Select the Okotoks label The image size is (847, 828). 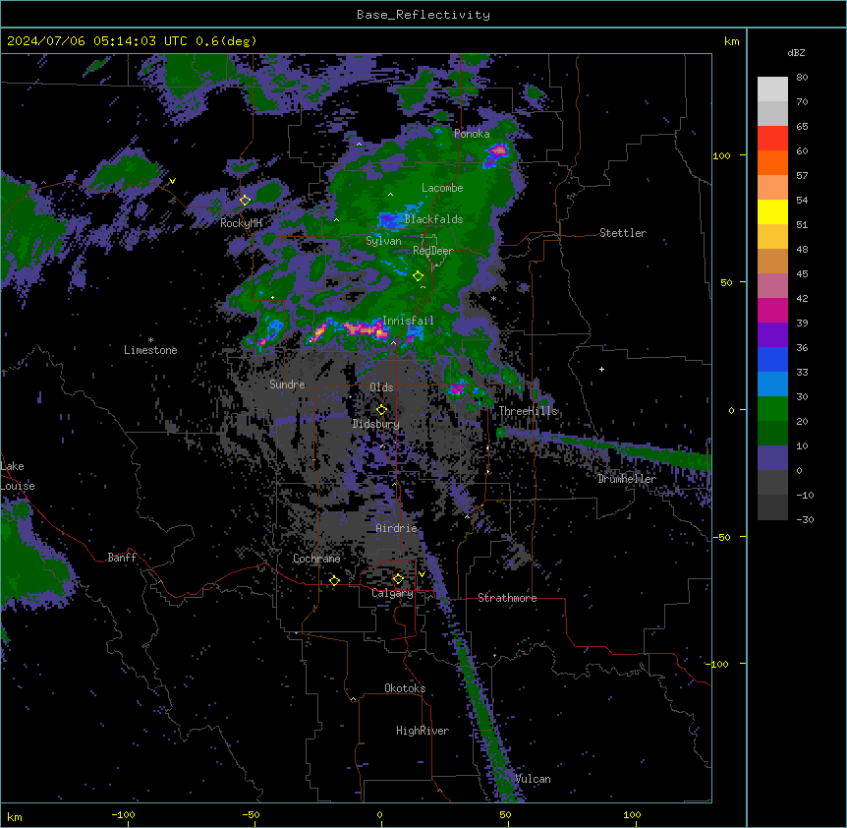tap(405, 688)
